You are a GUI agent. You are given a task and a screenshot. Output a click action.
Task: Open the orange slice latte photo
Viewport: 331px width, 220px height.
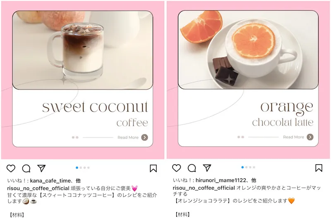point(248,50)
